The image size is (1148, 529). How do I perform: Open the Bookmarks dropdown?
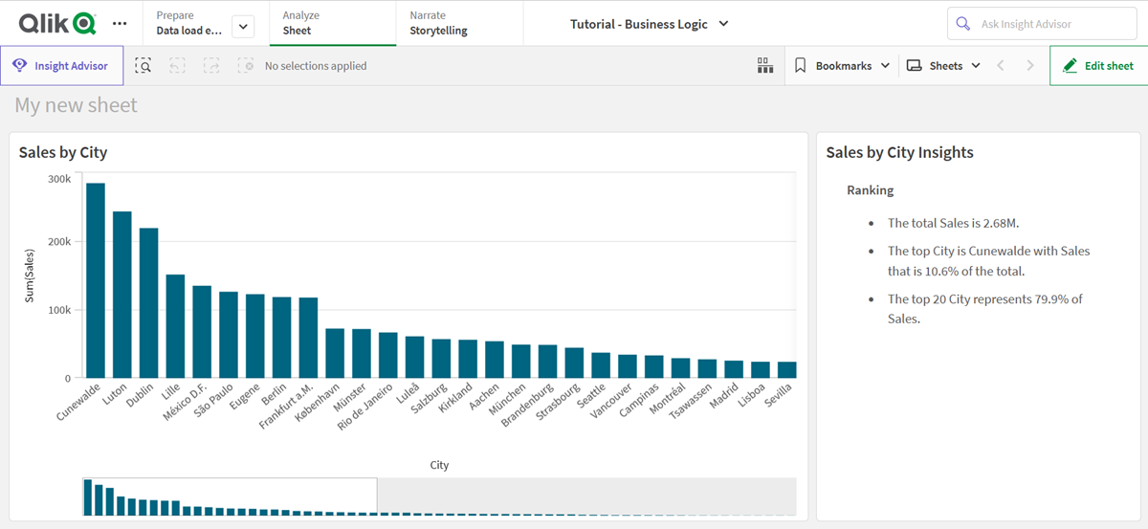(x=842, y=66)
